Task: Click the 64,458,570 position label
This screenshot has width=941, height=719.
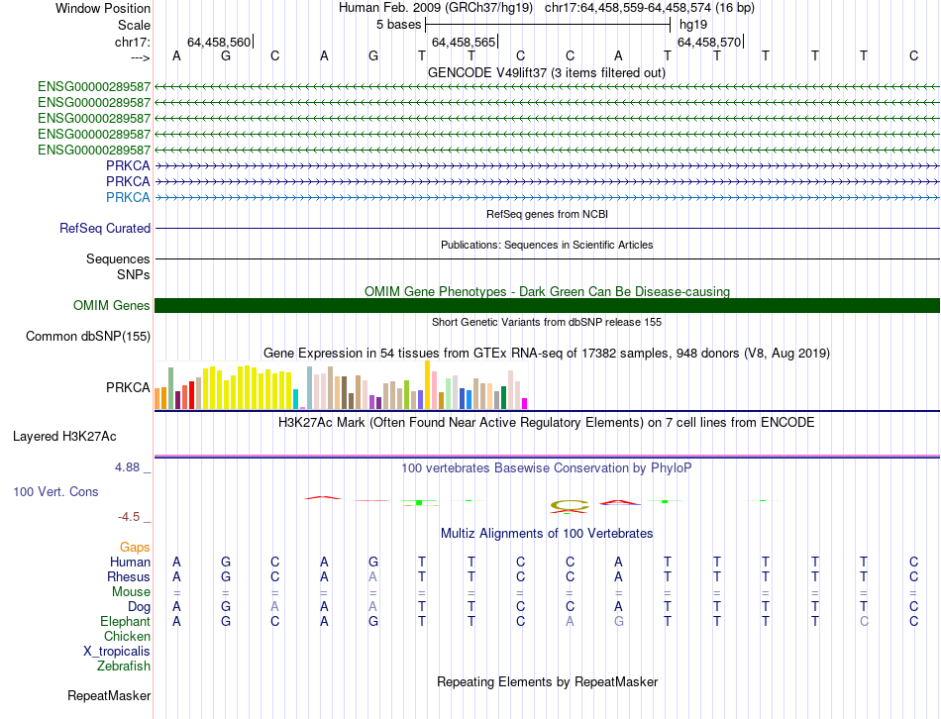Action: 709,42
